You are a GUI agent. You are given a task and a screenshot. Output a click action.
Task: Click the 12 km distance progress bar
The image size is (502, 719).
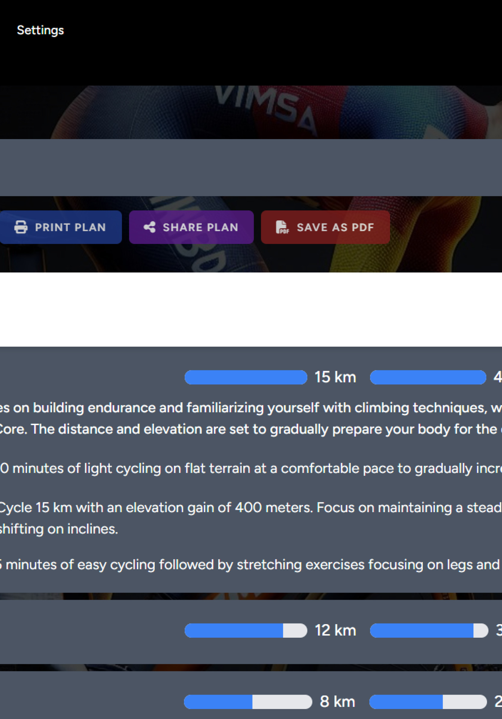pos(246,630)
